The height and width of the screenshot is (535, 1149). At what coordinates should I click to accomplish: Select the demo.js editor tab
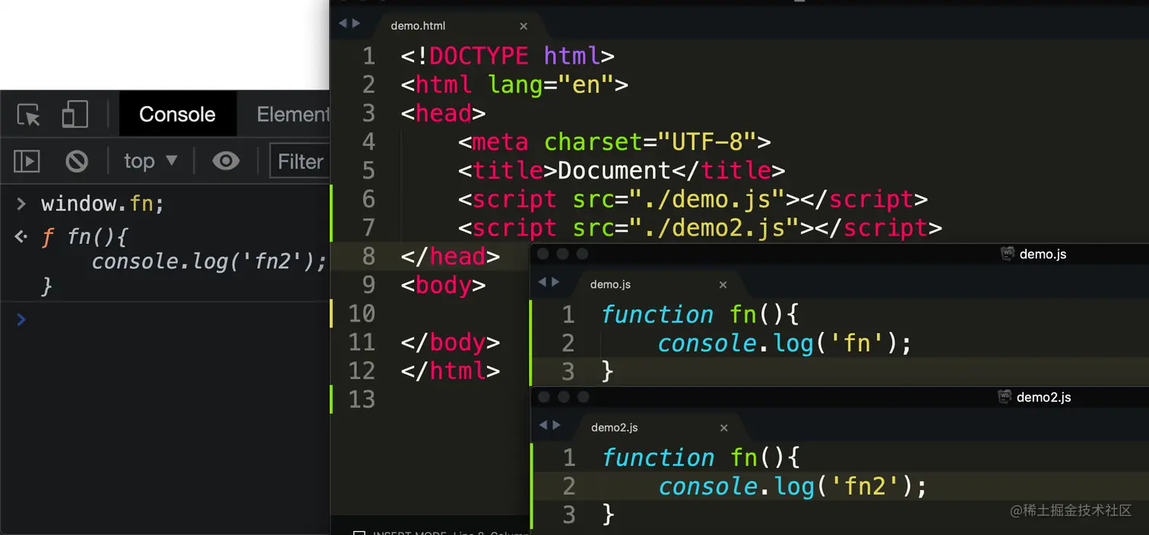610,284
